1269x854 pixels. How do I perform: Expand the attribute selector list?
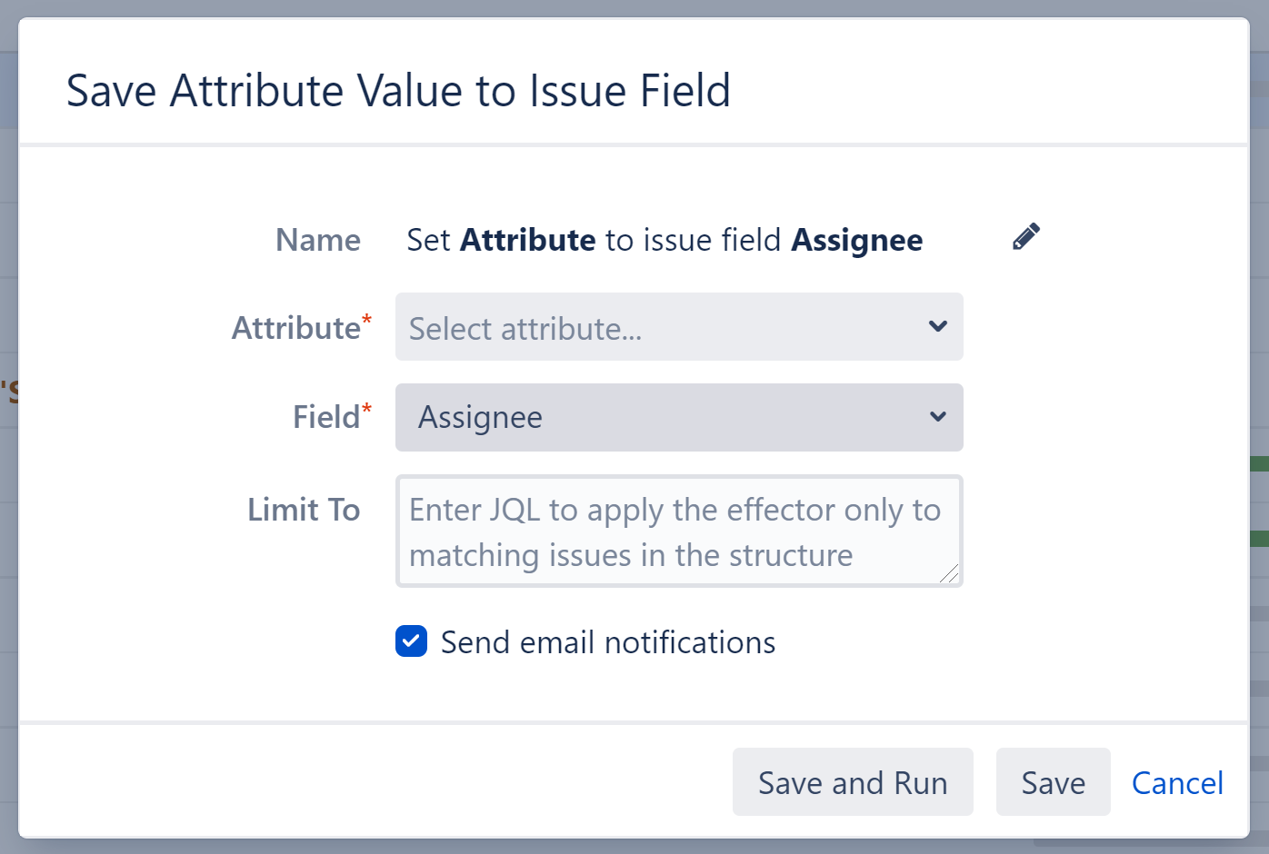click(x=679, y=326)
